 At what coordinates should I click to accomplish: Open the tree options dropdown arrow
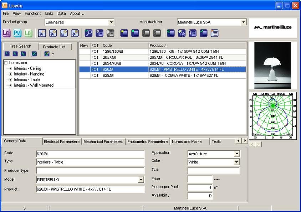(x=53, y=54)
